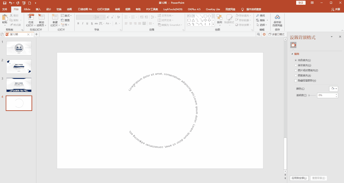Open the fill Color (颜色) dropdown
The height and width of the screenshot is (183, 344).
[333, 89]
